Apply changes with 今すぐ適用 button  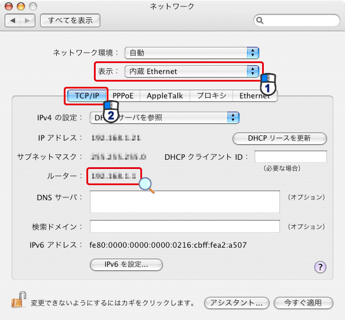coord(303,303)
